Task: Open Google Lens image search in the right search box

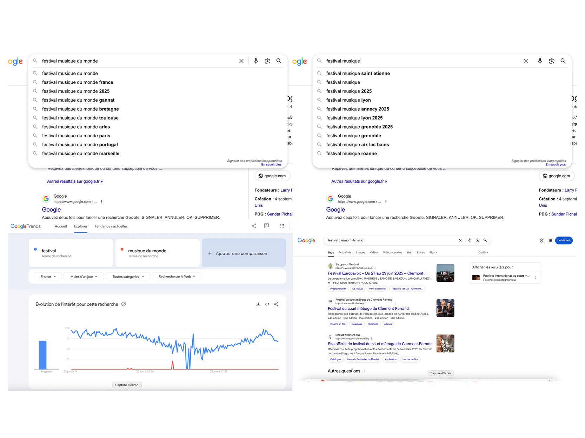Action: pyautogui.click(x=552, y=61)
